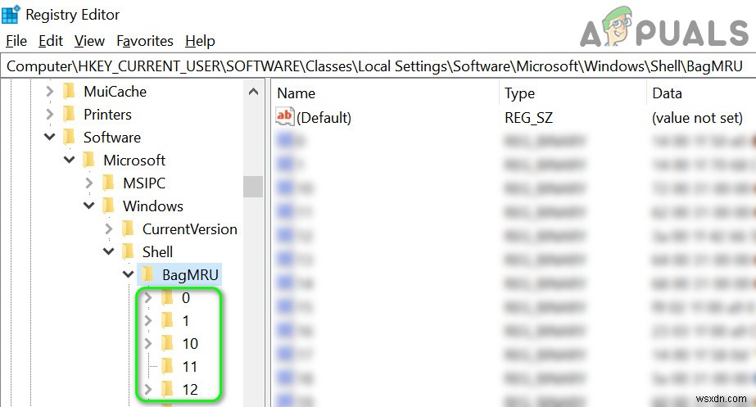The image size is (756, 407).
Task: Collapse the BagMRU key
Action: 128,274
